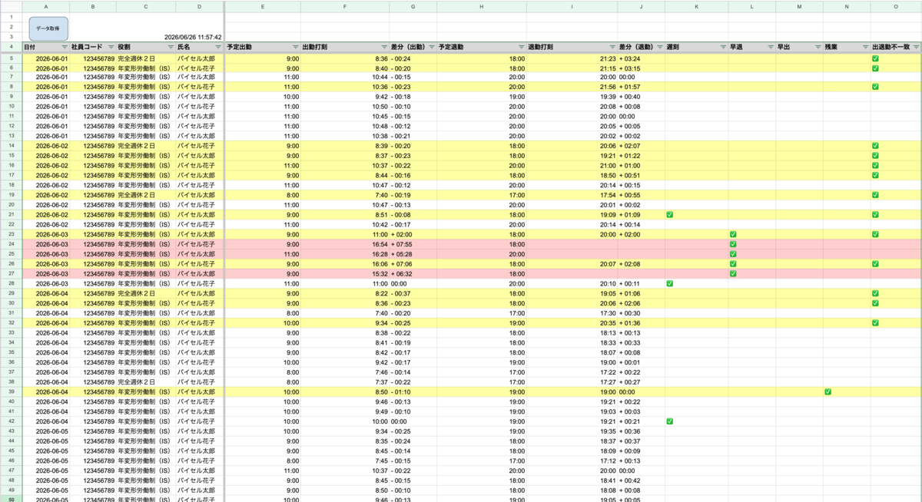Expand the 差分（退勤） filter dropdown

click(659, 47)
